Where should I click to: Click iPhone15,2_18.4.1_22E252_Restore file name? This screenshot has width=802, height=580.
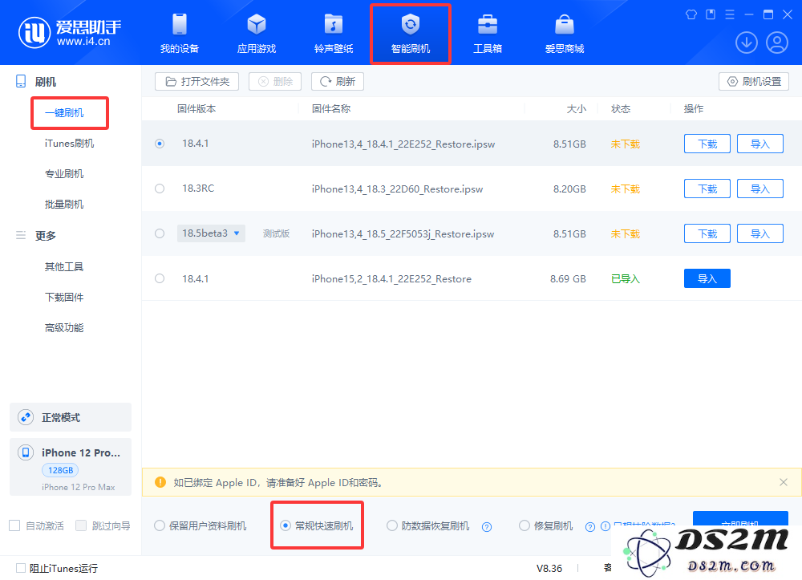(x=392, y=278)
